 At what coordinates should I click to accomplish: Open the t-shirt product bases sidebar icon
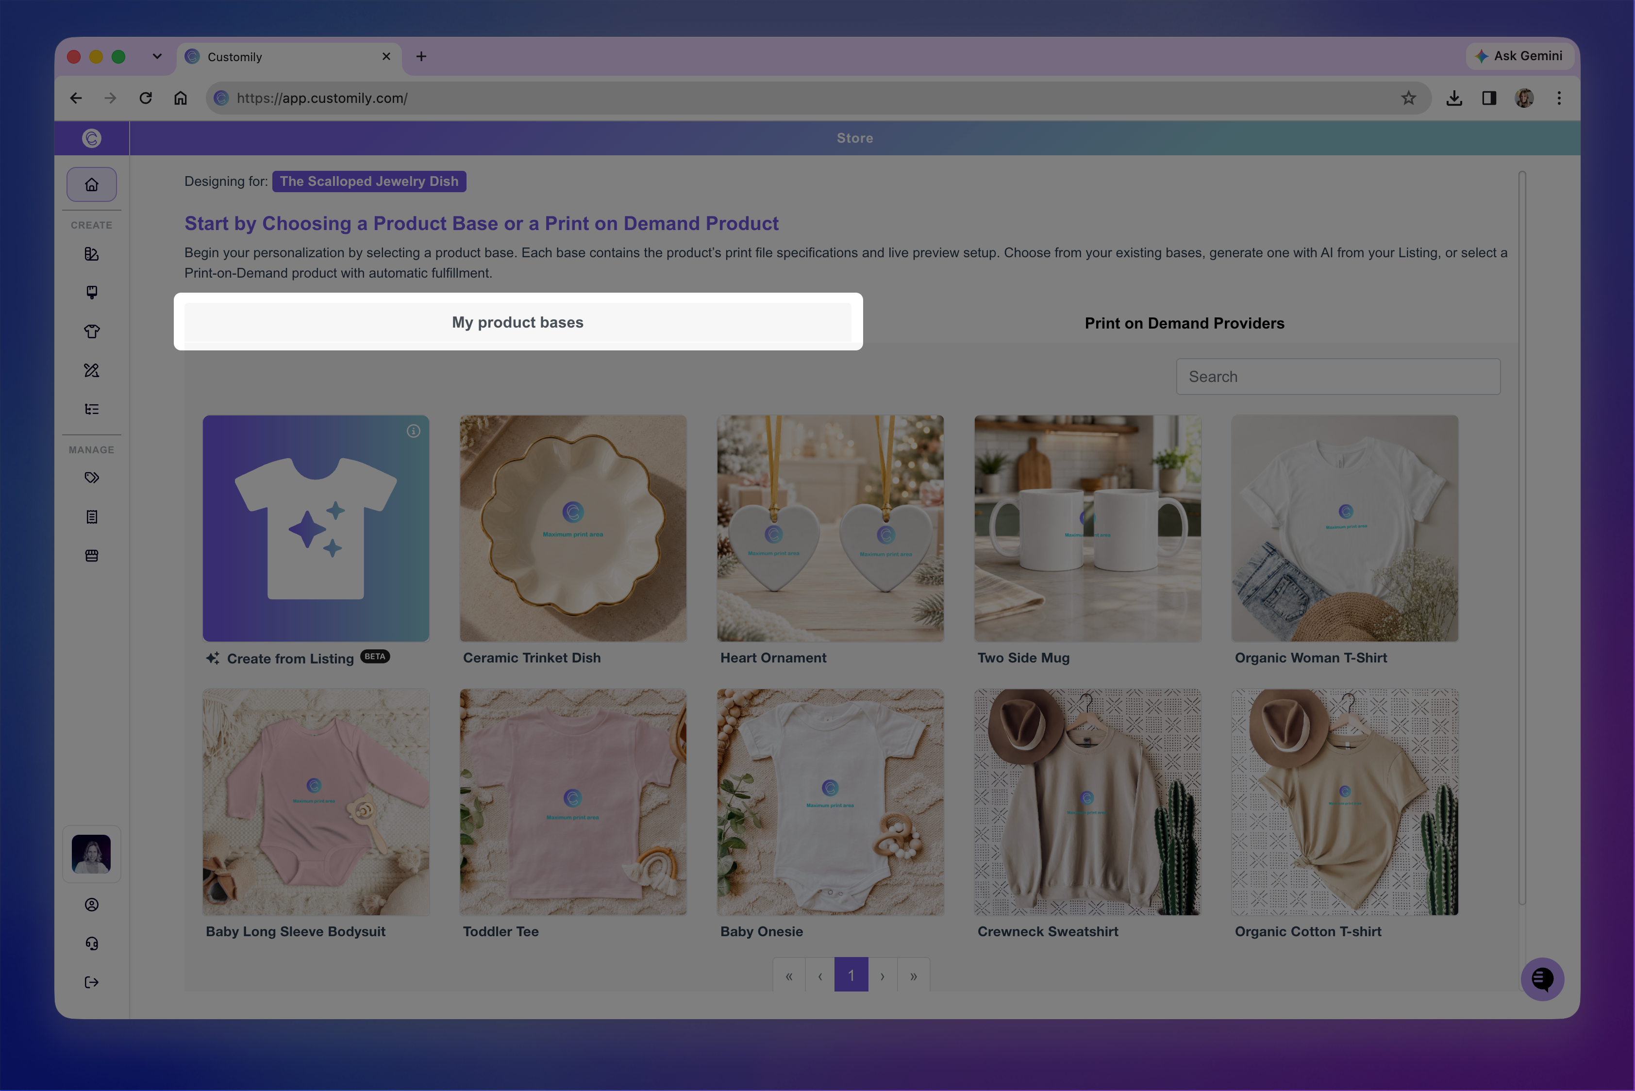[91, 331]
